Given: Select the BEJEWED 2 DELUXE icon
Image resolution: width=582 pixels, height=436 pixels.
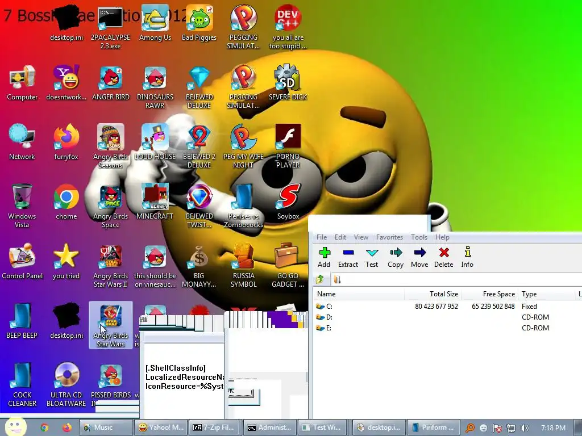Looking at the screenshot, I should 199,146.
